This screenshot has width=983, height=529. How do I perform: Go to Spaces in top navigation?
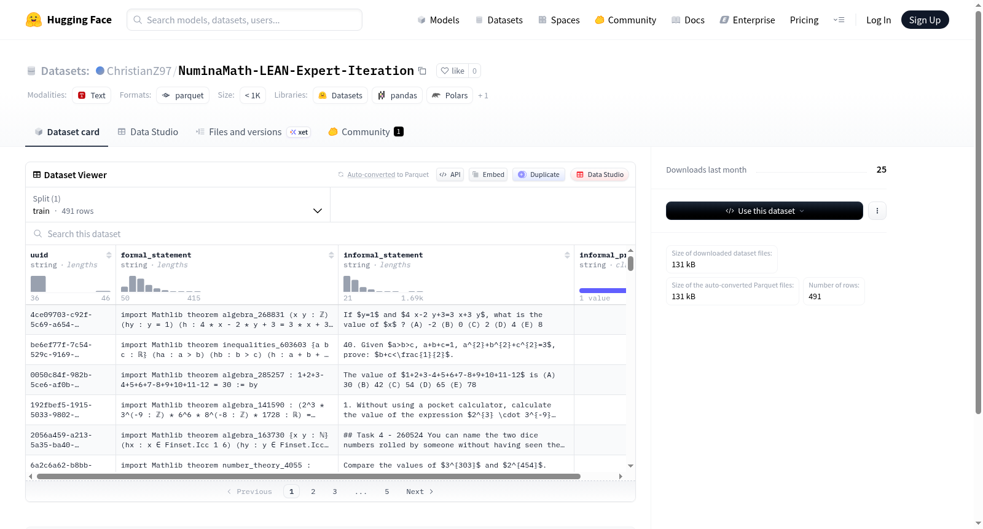click(559, 20)
